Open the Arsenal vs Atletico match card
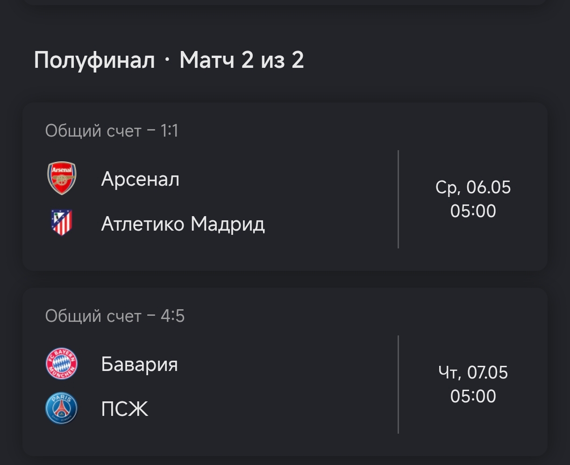This screenshot has height=465, width=570. pos(285,187)
